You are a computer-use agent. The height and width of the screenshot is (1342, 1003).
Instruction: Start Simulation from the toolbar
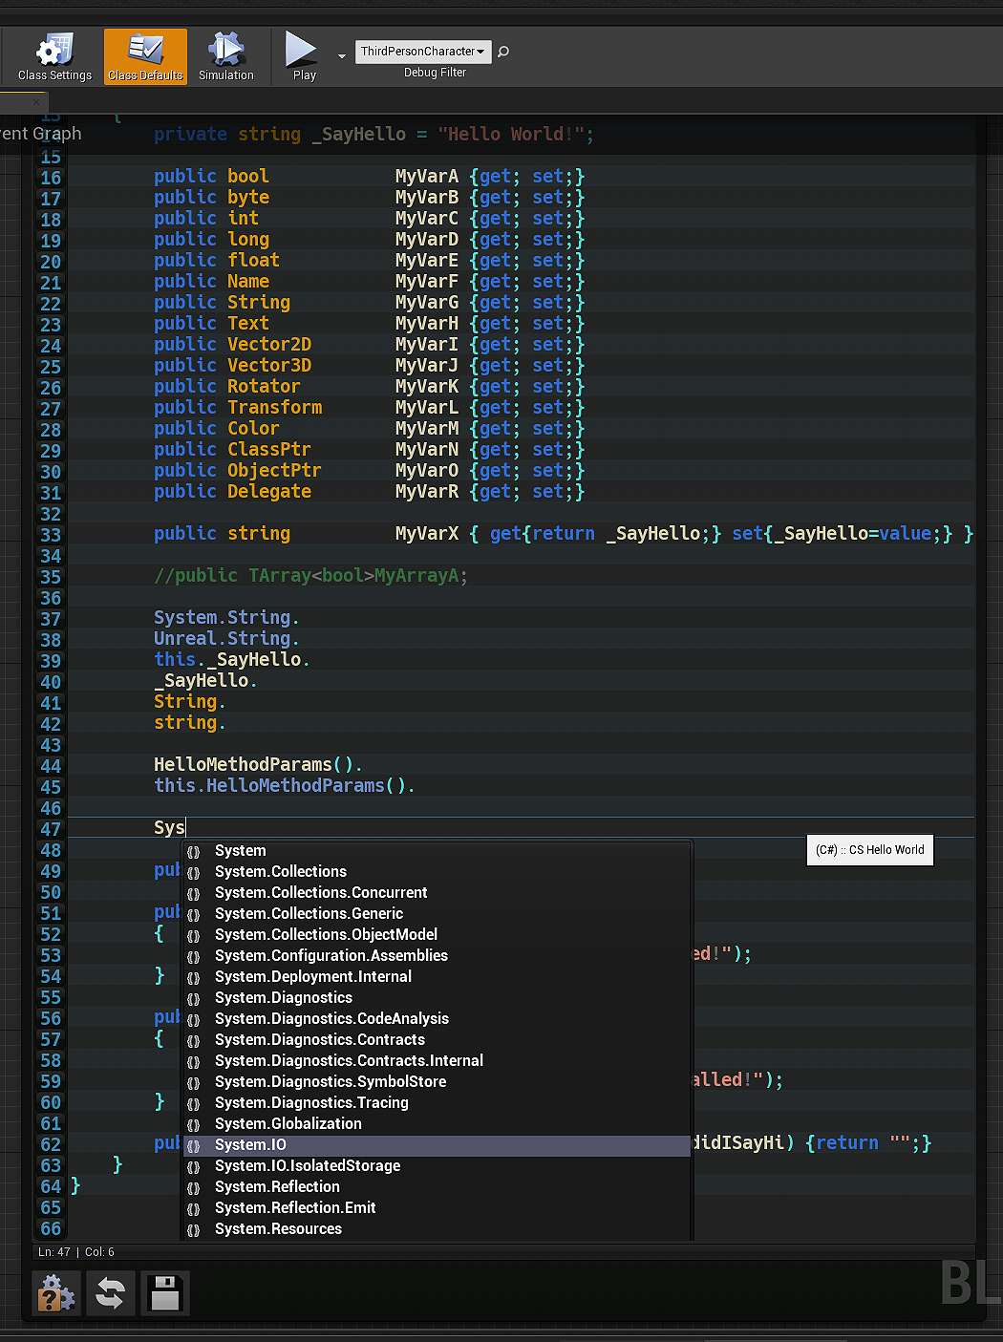tap(226, 57)
